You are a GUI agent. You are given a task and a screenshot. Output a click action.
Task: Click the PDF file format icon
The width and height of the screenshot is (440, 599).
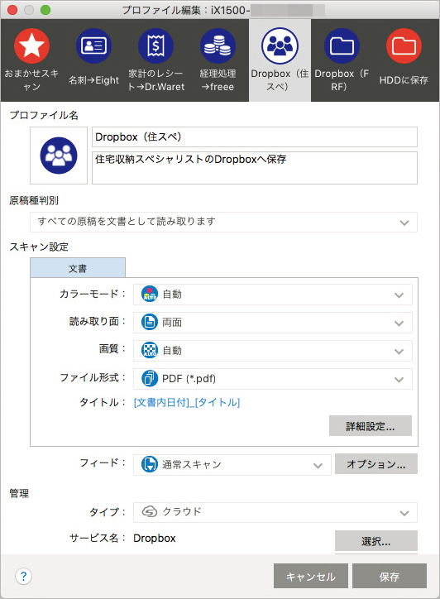[x=150, y=379]
